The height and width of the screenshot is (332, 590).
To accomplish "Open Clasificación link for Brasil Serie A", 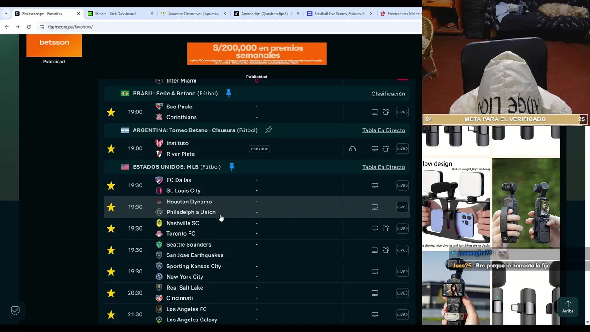I will pyautogui.click(x=388, y=94).
